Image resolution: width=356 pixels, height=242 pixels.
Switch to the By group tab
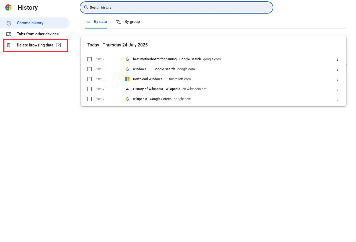(128, 22)
